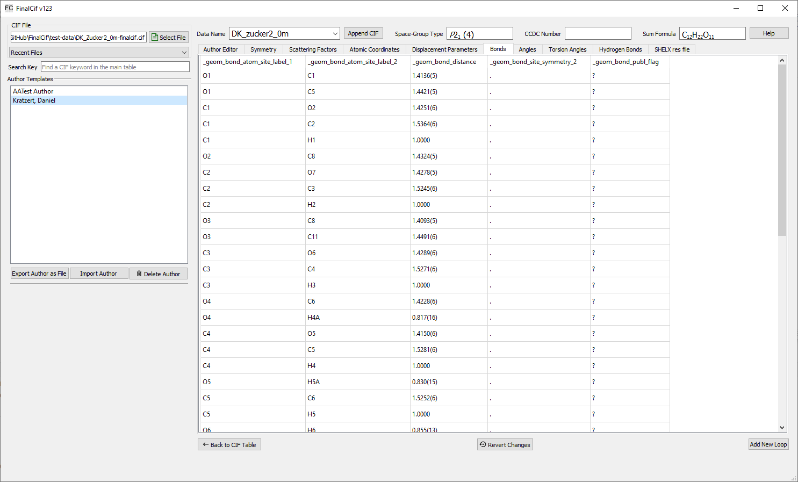Click the Help button
Image resolution: width=798 pixels, height=482 pixels.
point(769,33)
